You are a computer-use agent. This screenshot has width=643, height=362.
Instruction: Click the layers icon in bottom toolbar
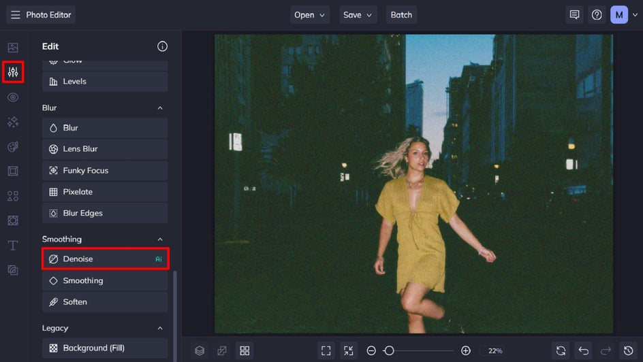coord(200,350)
